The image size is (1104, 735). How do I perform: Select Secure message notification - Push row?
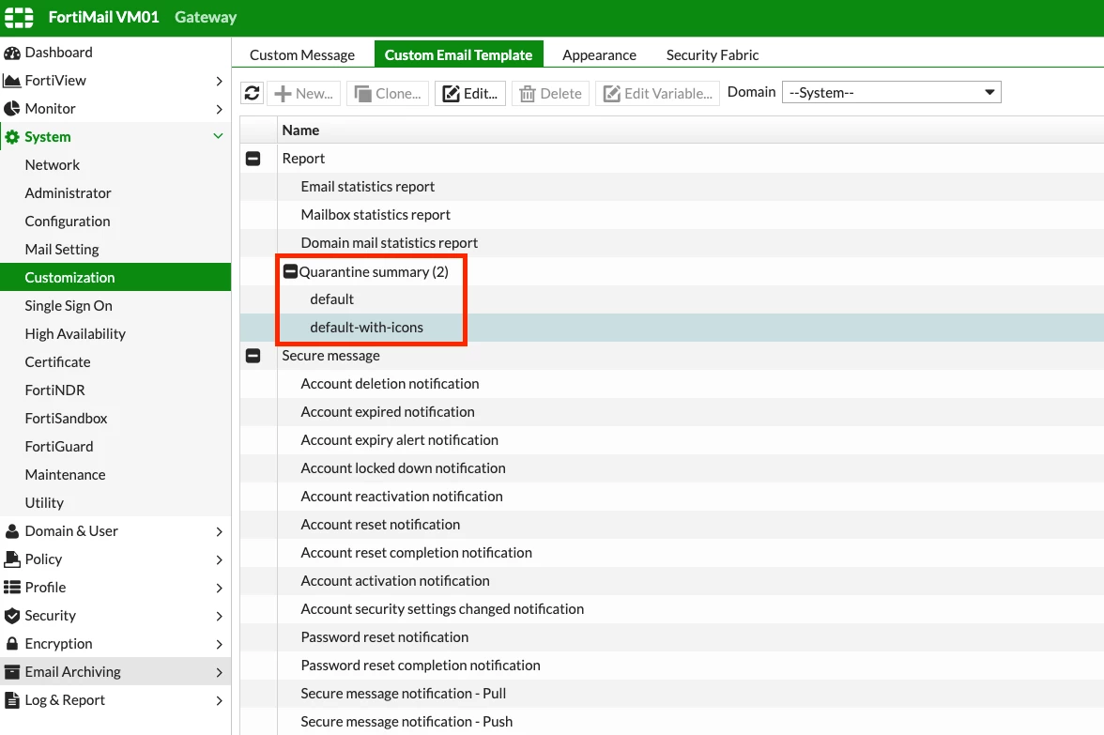pyautogui.click(x=672, y=721)
